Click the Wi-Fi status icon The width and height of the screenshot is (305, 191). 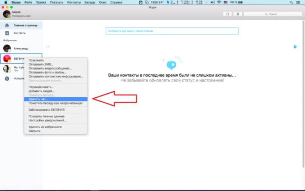pos(219,2)
